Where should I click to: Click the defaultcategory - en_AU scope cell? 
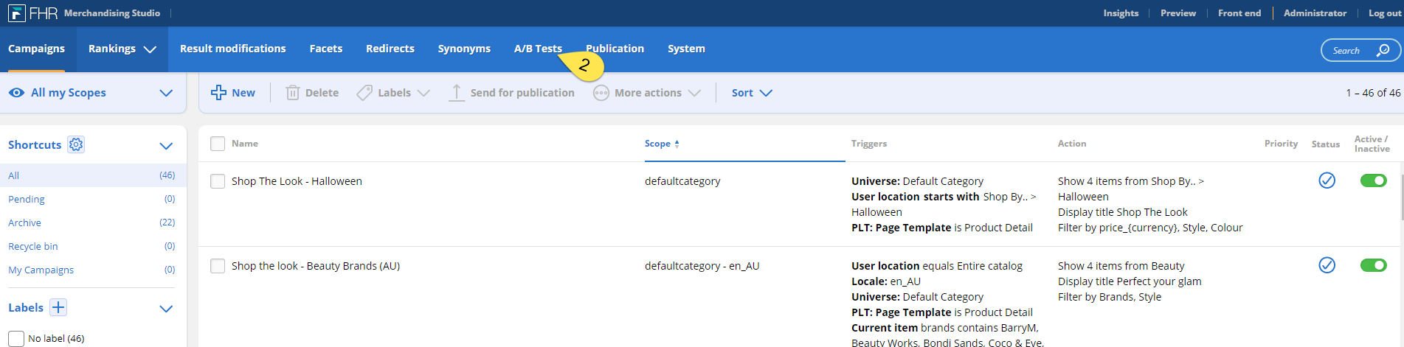pyautogui.click(x=702, y=266)
